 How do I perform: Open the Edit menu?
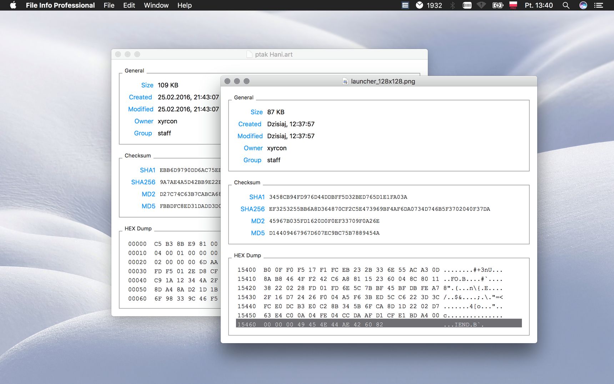click(x=129, y=5)
